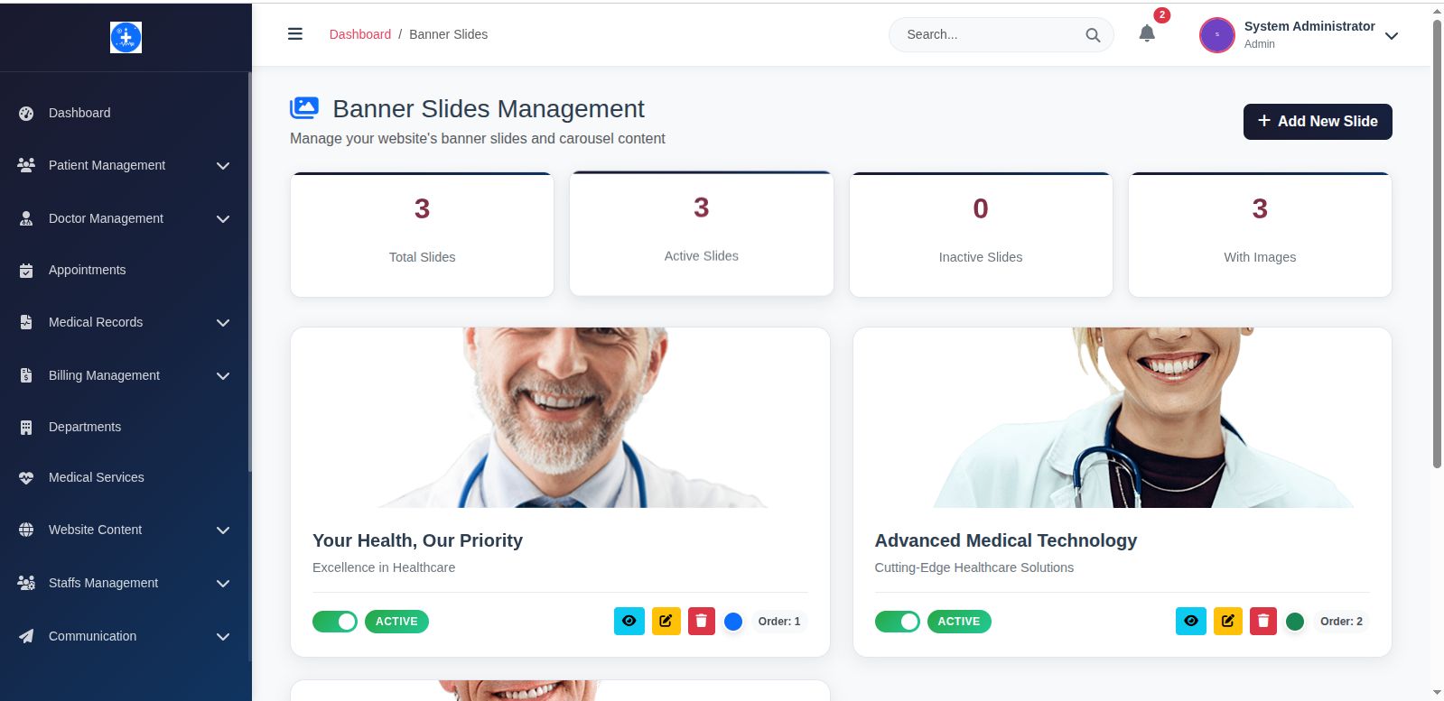Toggle active switch for Advanced Medical Technology
This screenshot has width=1444, height=701.
coord(898,622)
